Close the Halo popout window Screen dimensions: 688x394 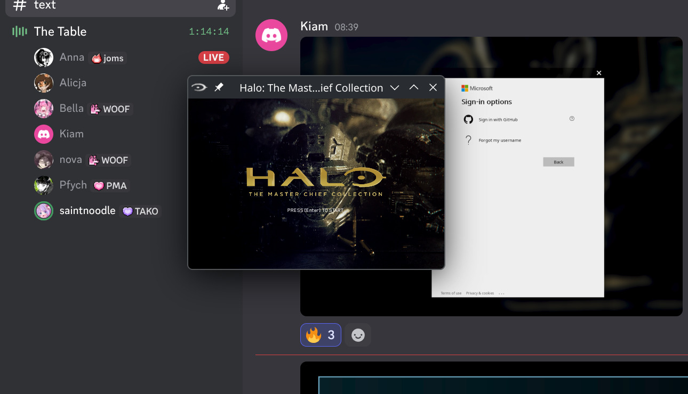(x=433, y=87)
